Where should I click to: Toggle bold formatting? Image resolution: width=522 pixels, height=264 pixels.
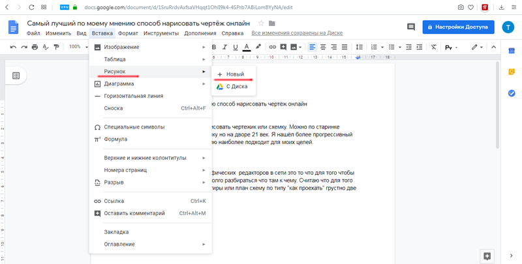coord(214,47)
